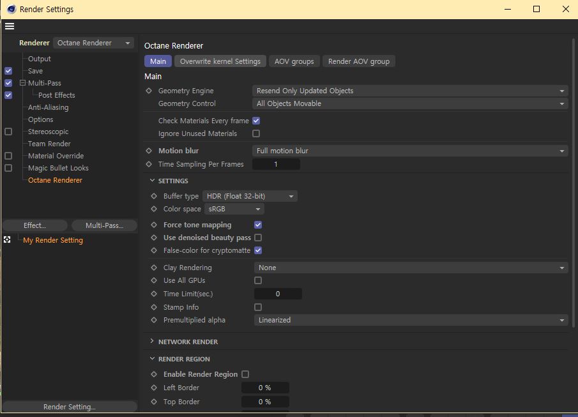Enable the Stereoscopic checkbox
This screenshot has height=417, width=578.
pos(8,132)
